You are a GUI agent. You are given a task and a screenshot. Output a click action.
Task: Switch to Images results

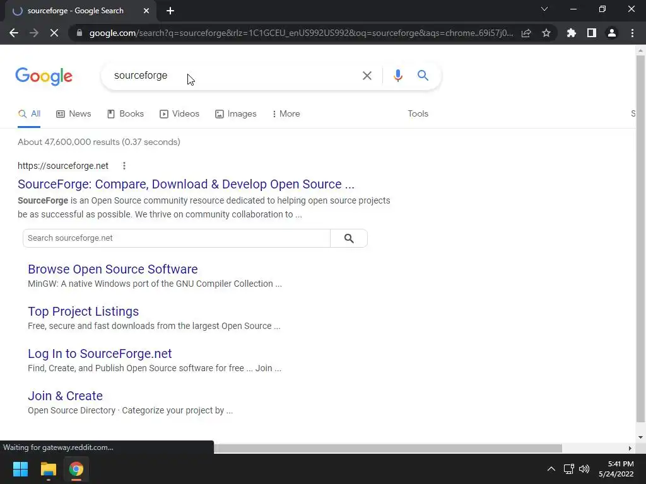pos(236,114)
